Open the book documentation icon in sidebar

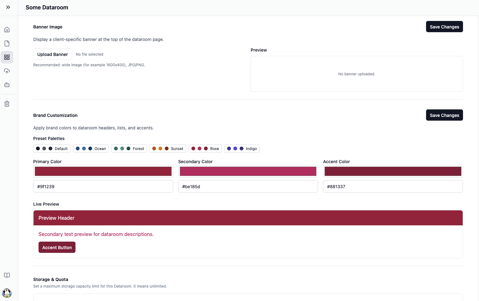[7, 275]
